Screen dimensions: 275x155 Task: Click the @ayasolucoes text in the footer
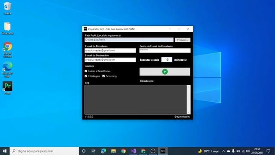click(x=182, y=117)
